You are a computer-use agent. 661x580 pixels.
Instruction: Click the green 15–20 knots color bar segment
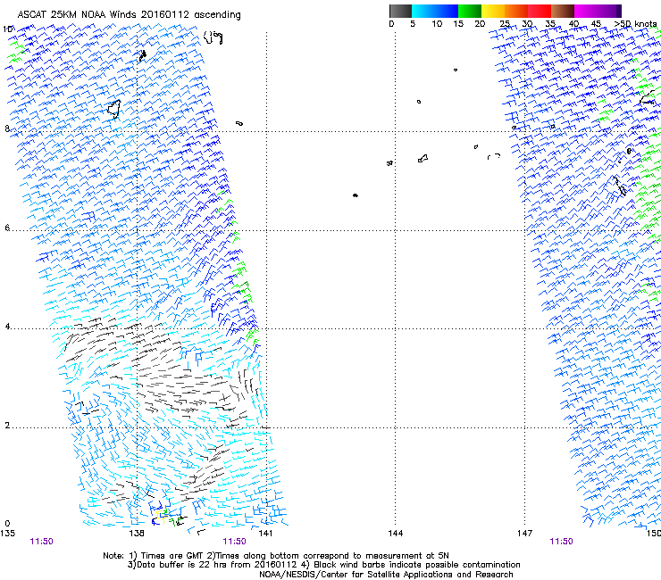pyautogui.click(x=470, y=11)
